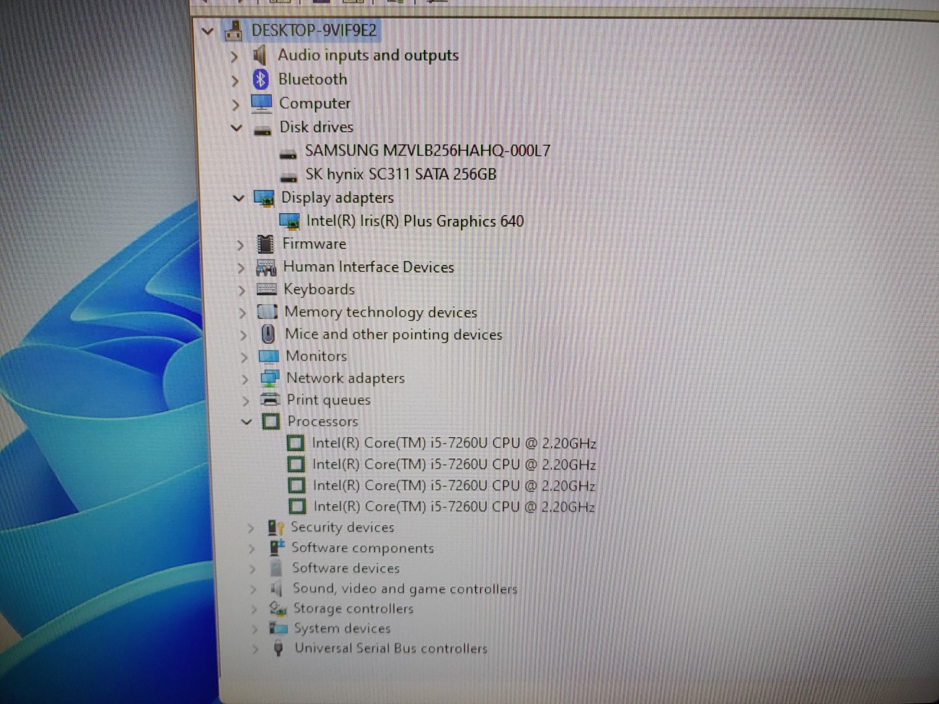Expand the Software components chevron
This screenshot has width=939, height=704.
[252, 549]
